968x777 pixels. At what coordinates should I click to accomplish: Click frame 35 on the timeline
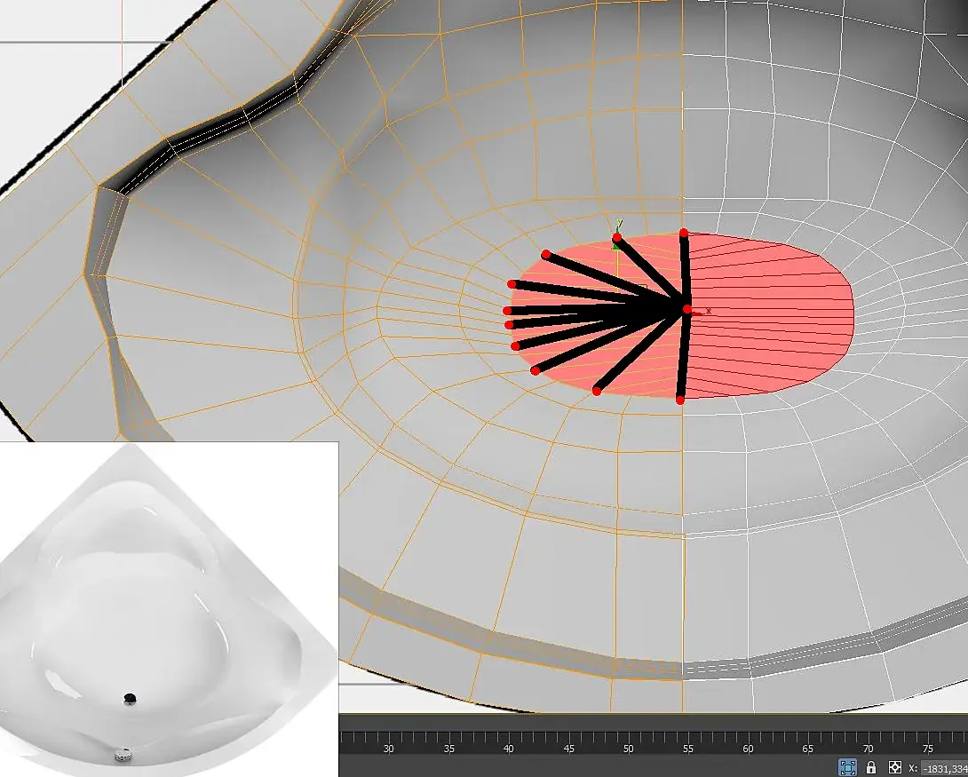pyautogui.click(x=448, y=748)
